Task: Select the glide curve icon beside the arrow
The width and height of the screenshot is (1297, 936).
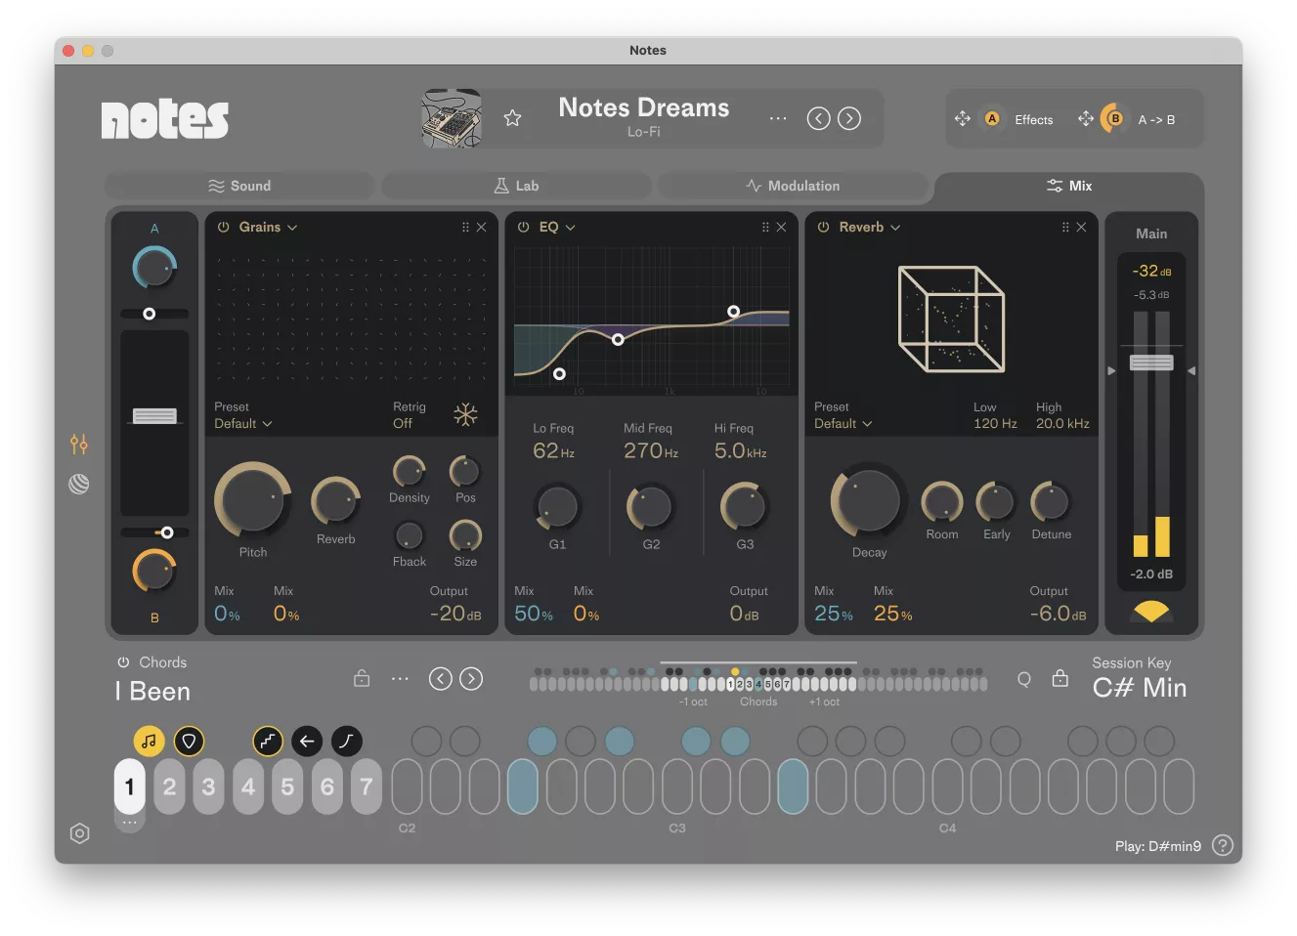Action: [346, 741]
